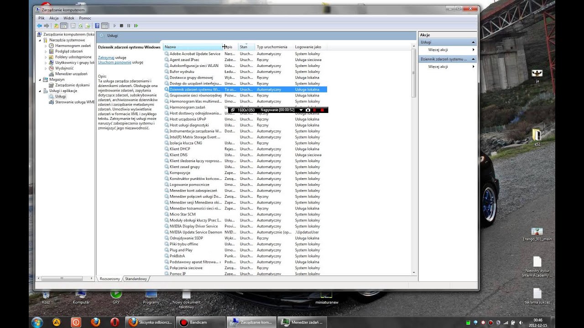Click the Zatrzymaj service link
The width and height of the screenshot is (584, 328).
[x=106, y=58]
